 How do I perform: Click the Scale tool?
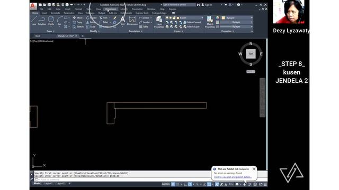coord(91,27)
